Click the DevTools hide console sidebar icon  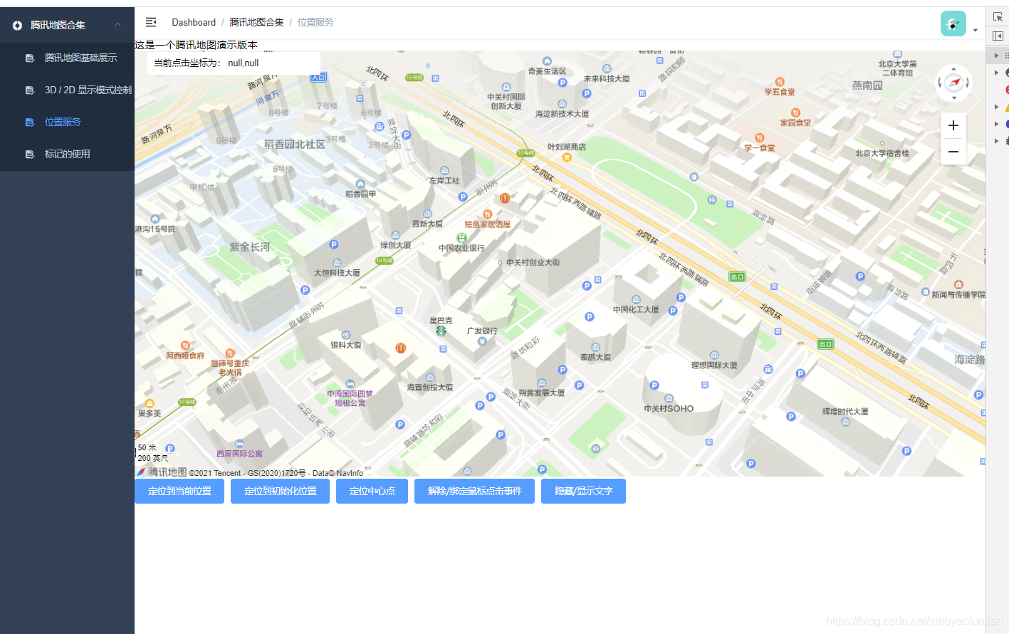998,36
